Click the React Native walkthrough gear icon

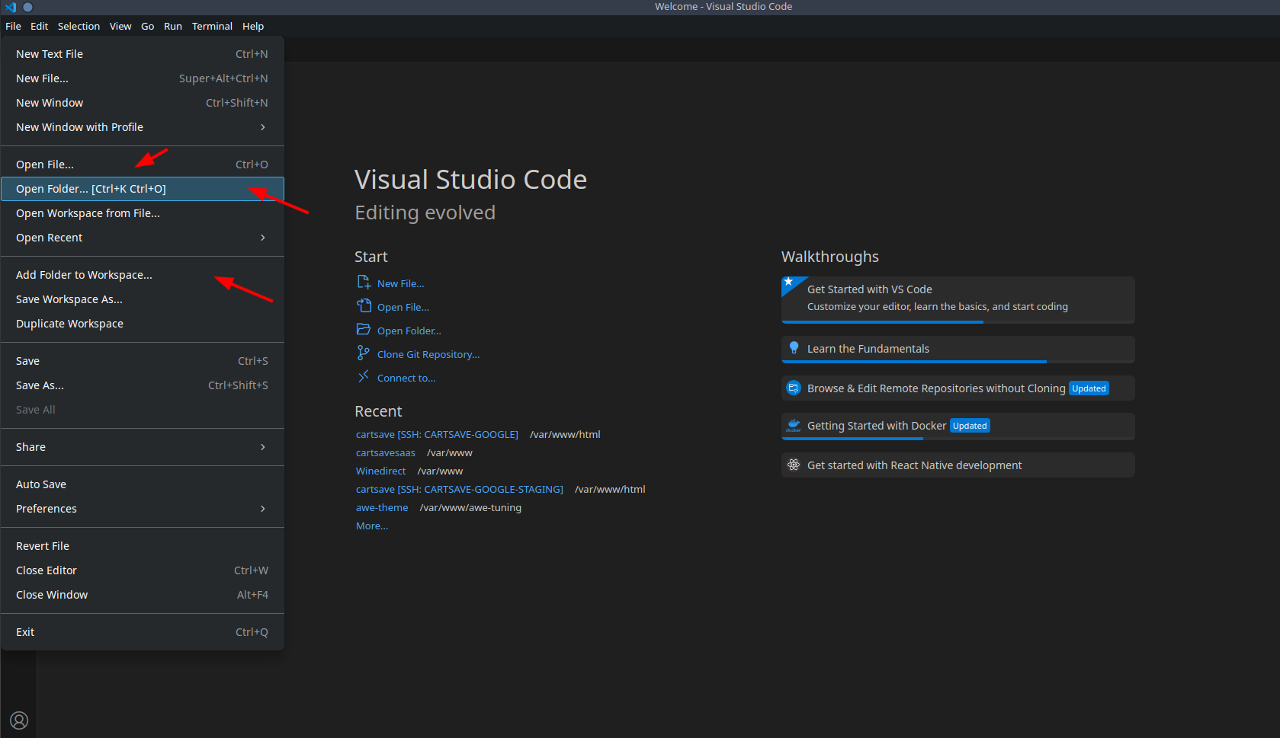click(x=793, y=465)
